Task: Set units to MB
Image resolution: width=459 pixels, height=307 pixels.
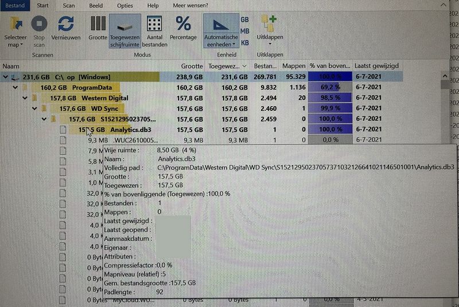Action: tap(245, 31)
